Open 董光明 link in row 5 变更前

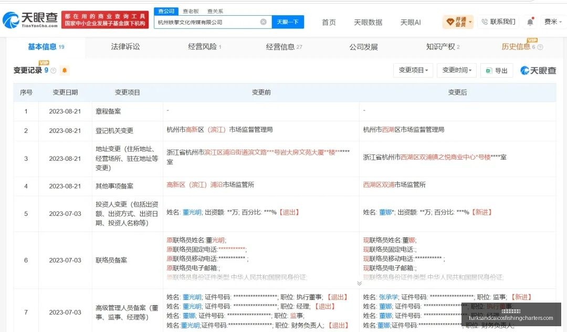(192, 212)
